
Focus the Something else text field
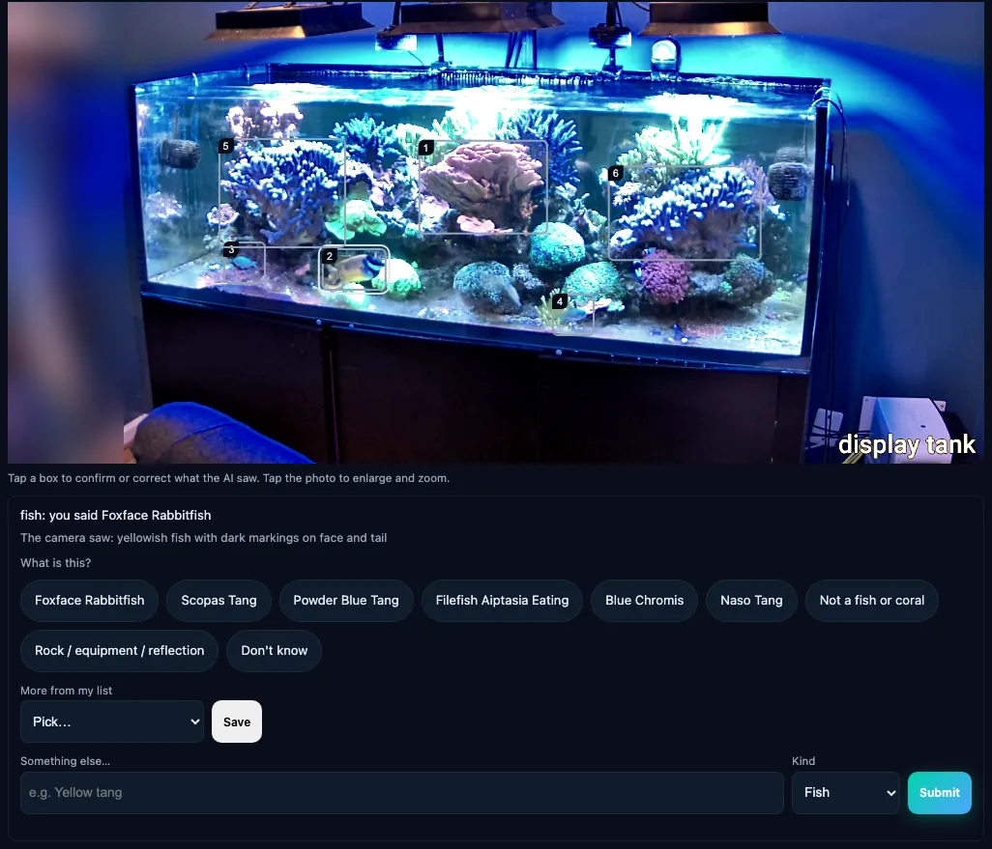click(x=402, y=793)
